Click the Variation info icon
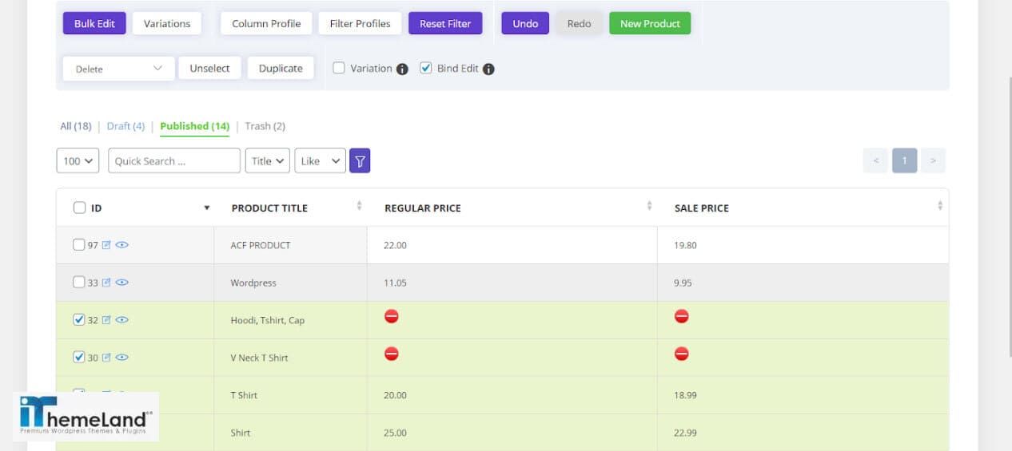The image size is (1012, 451). coord(402,69)
